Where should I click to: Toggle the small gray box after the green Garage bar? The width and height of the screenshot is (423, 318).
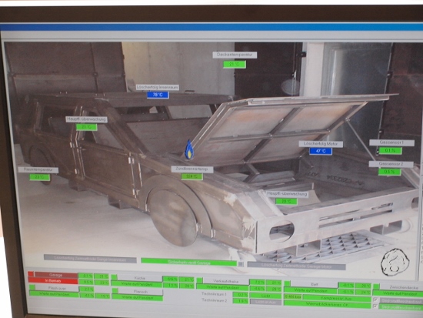point(241,264)
